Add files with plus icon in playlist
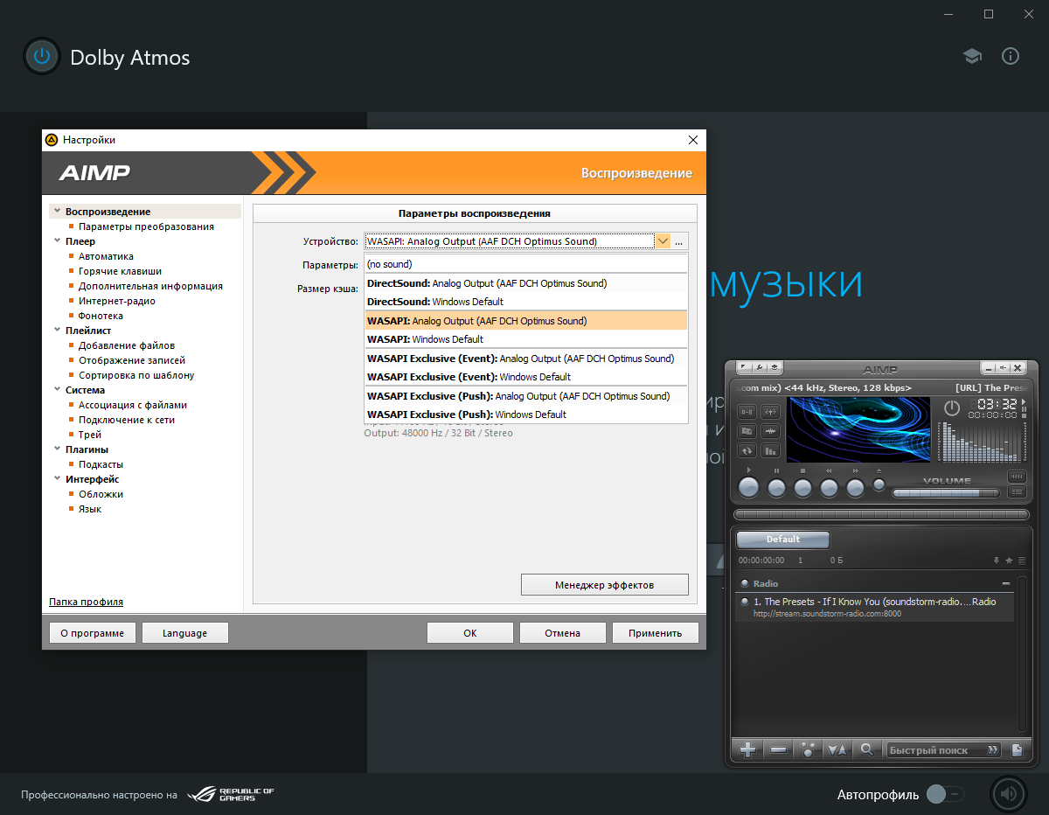Image resolution: width=1049 pixels, height=815 pixels. [747, 749]
